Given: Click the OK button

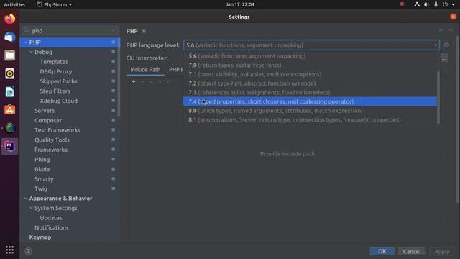Looking at the screenshot, I should (x=382, y=251).
